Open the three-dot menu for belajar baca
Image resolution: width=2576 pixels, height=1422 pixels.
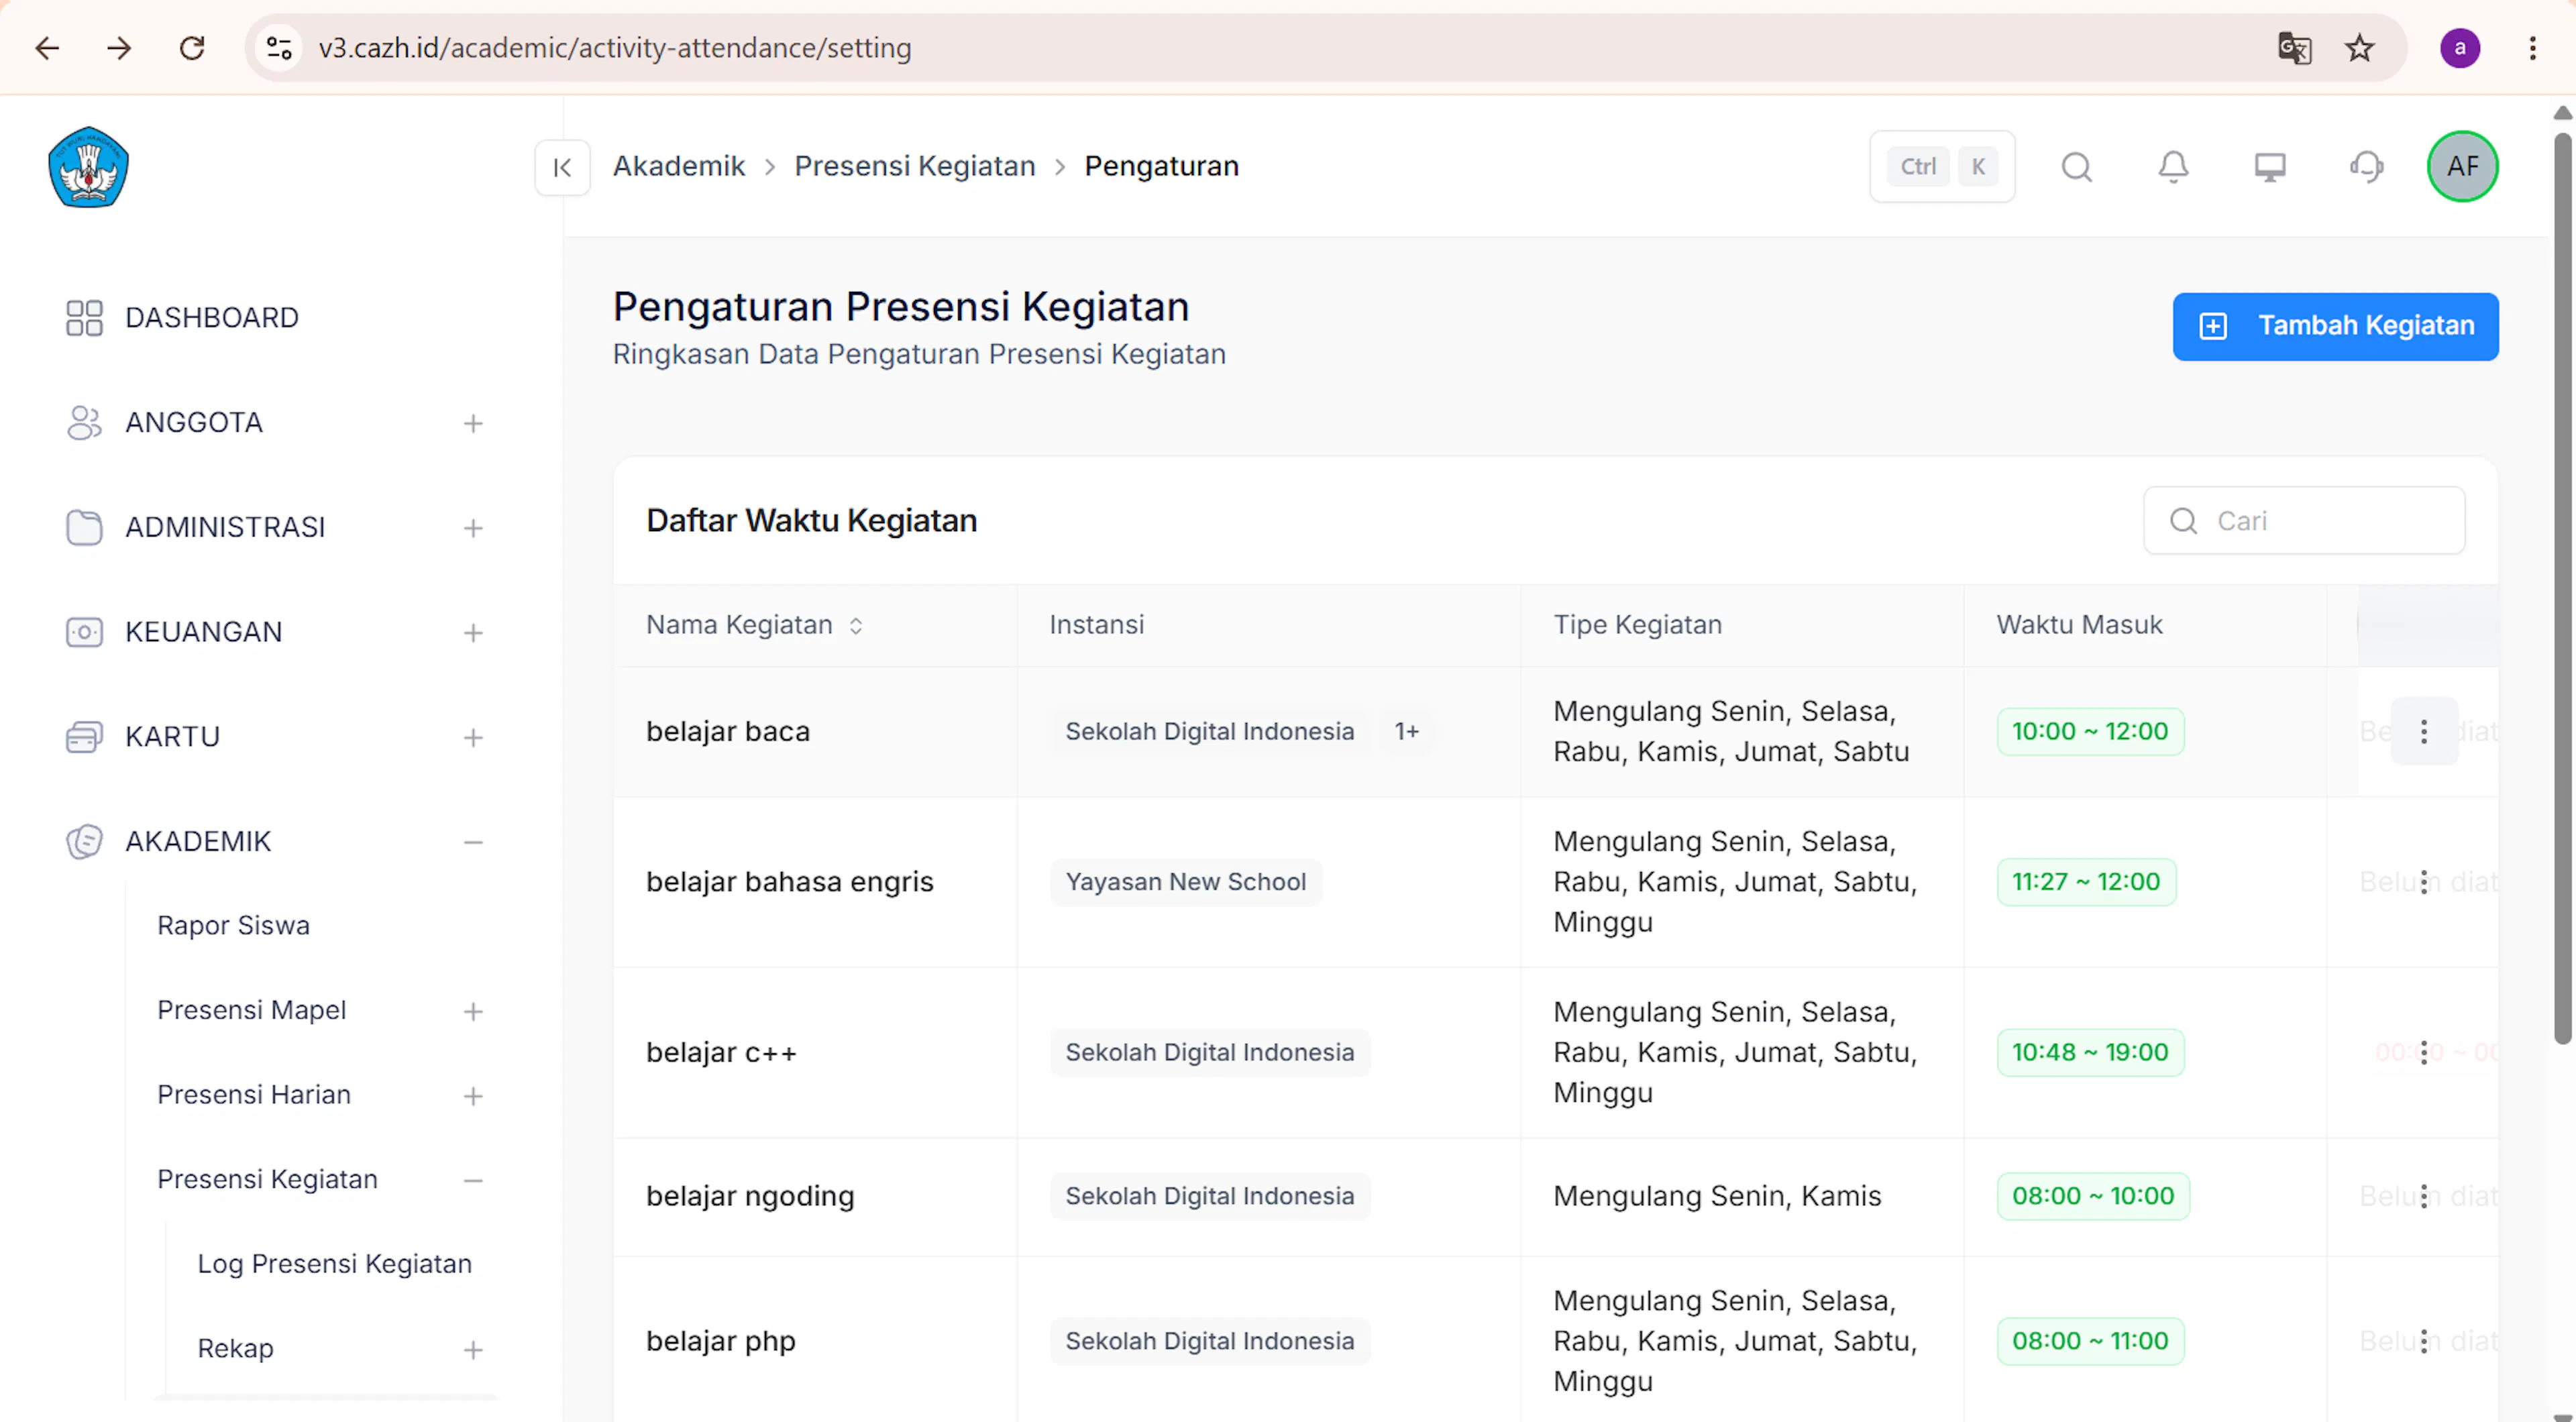coord(2424,732)
